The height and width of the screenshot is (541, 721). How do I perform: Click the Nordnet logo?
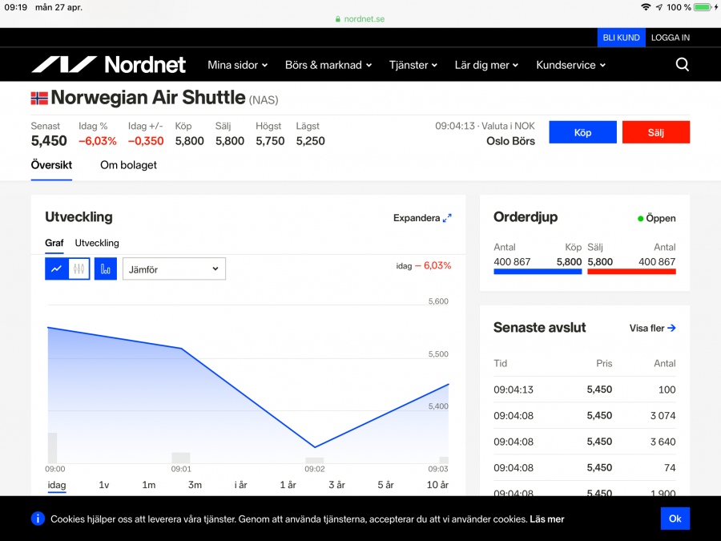(108, 65)
